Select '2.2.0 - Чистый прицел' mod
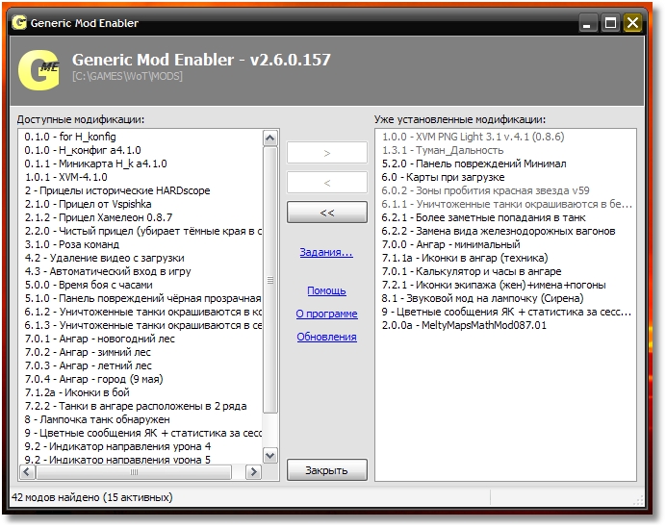Image resolution: width=666 pixels, height=528 pixels. 143,232
